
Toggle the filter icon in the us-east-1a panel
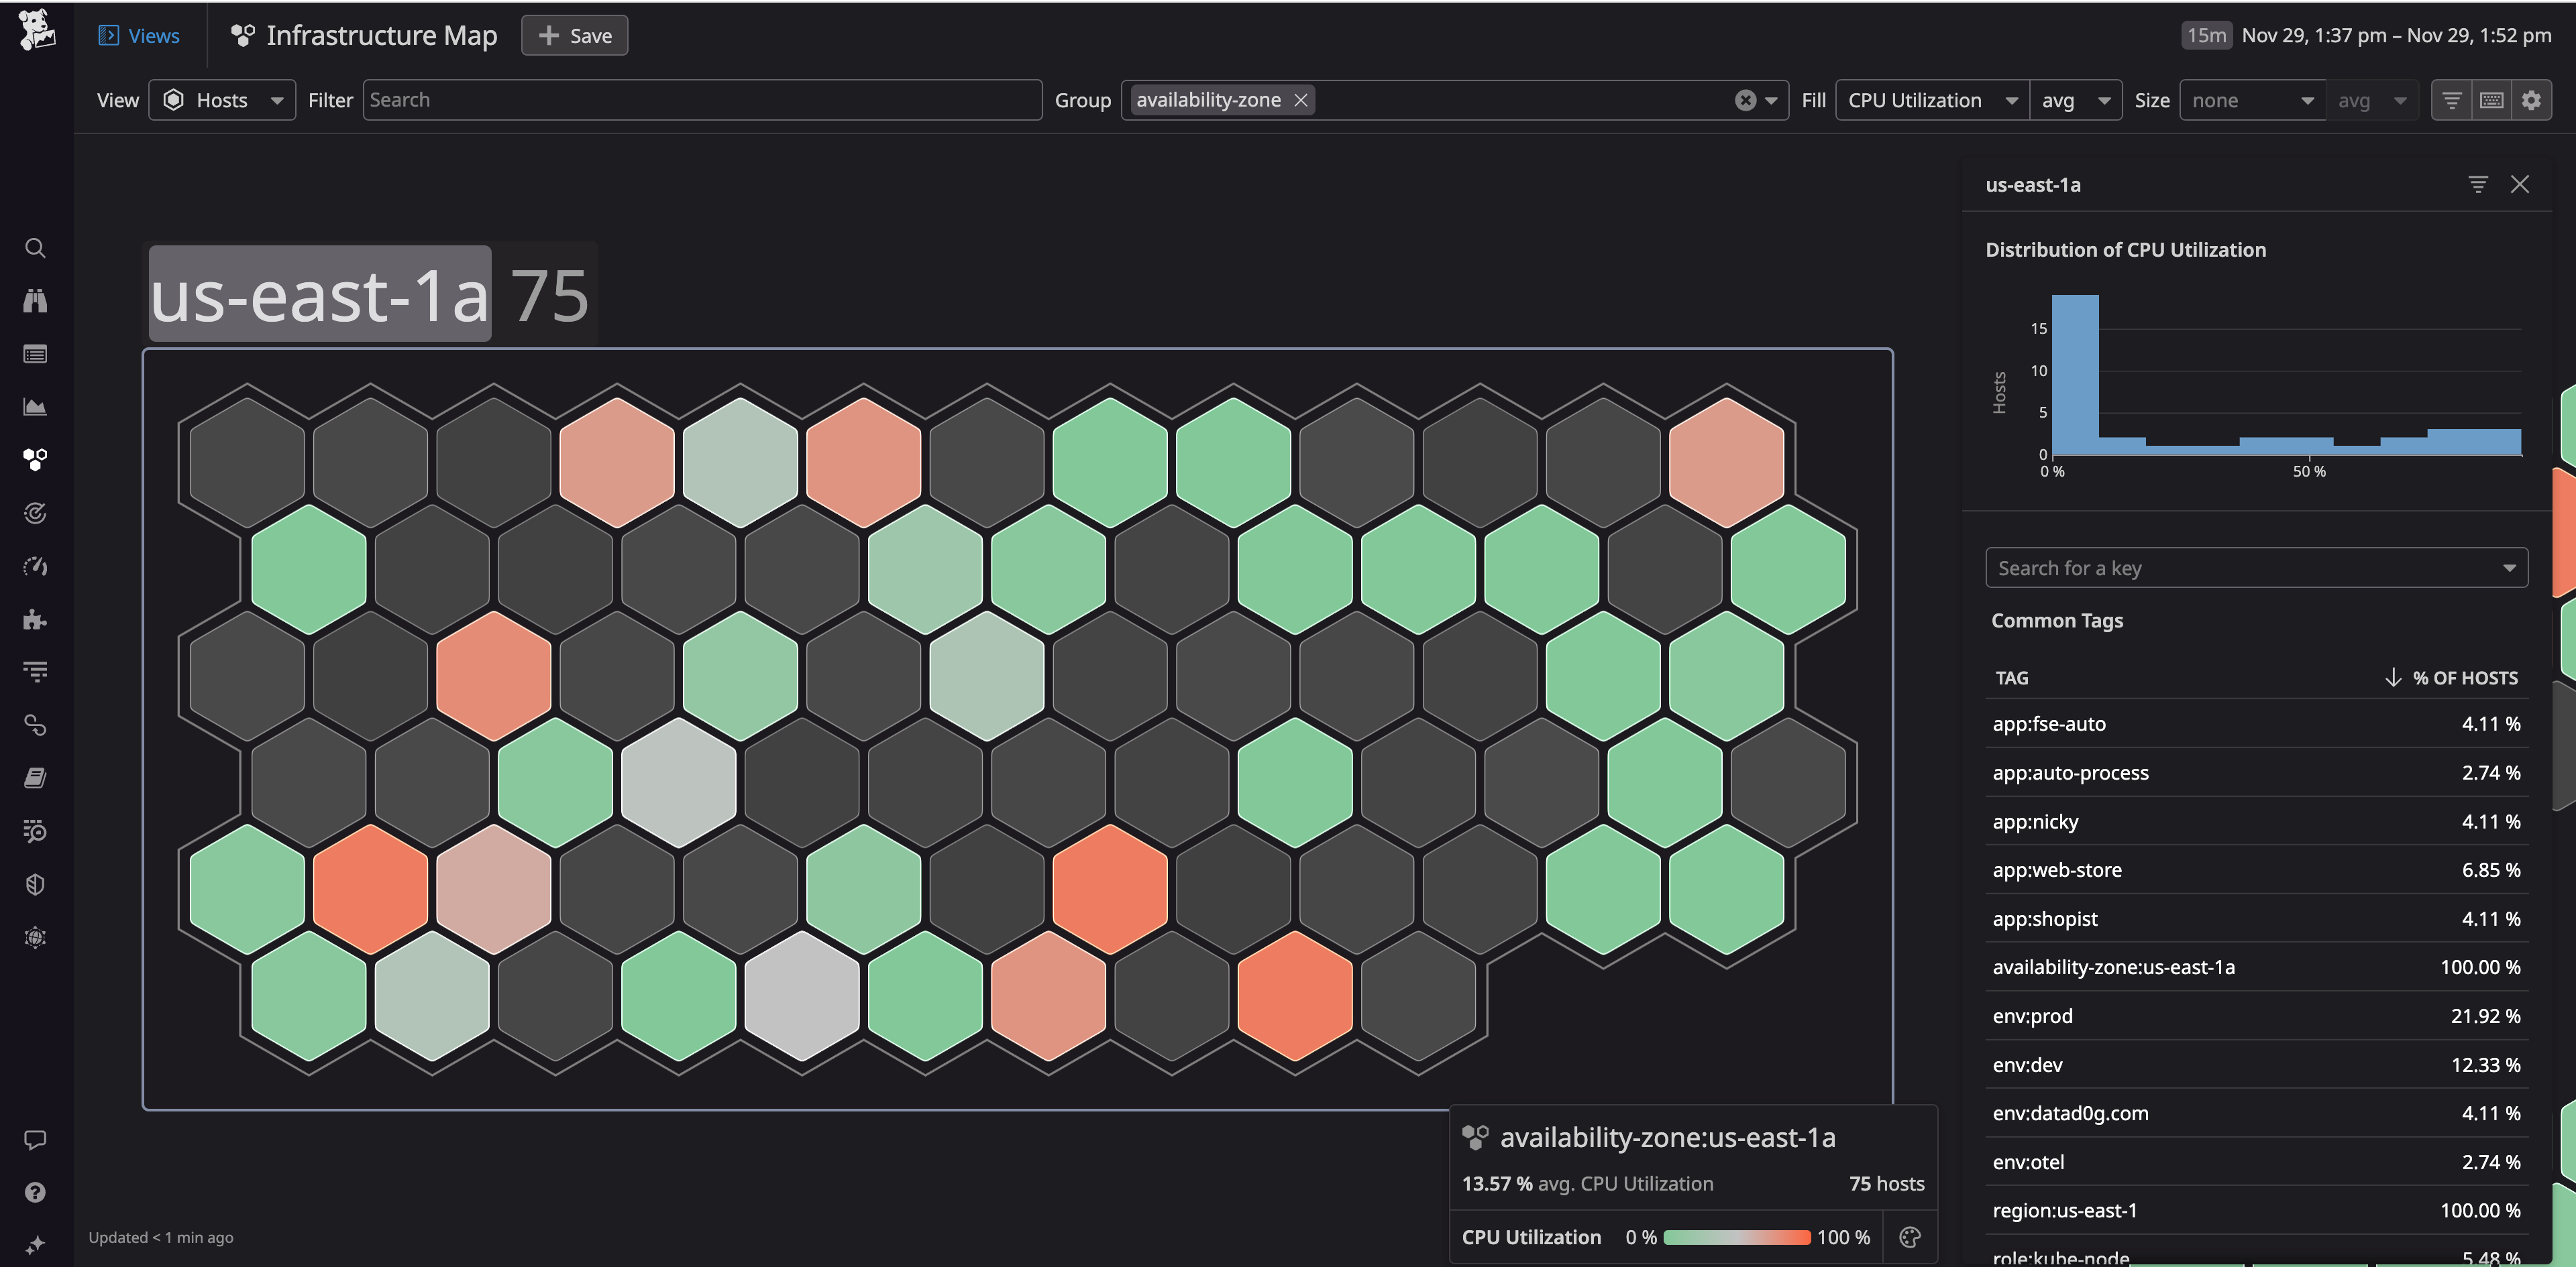point(2478,184)
